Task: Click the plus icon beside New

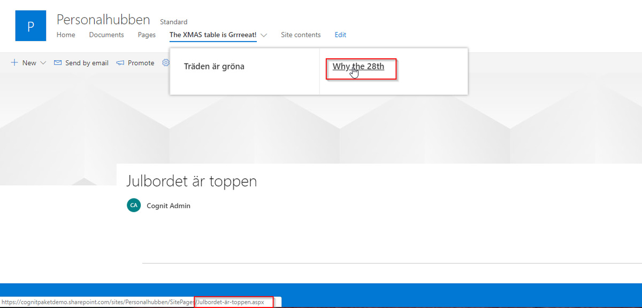Action: 14,63
